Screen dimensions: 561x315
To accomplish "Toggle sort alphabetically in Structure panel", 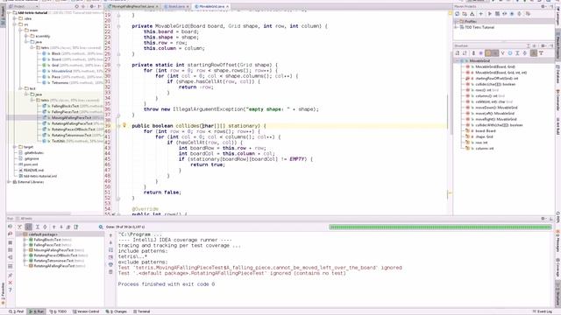I will point(458,53).
